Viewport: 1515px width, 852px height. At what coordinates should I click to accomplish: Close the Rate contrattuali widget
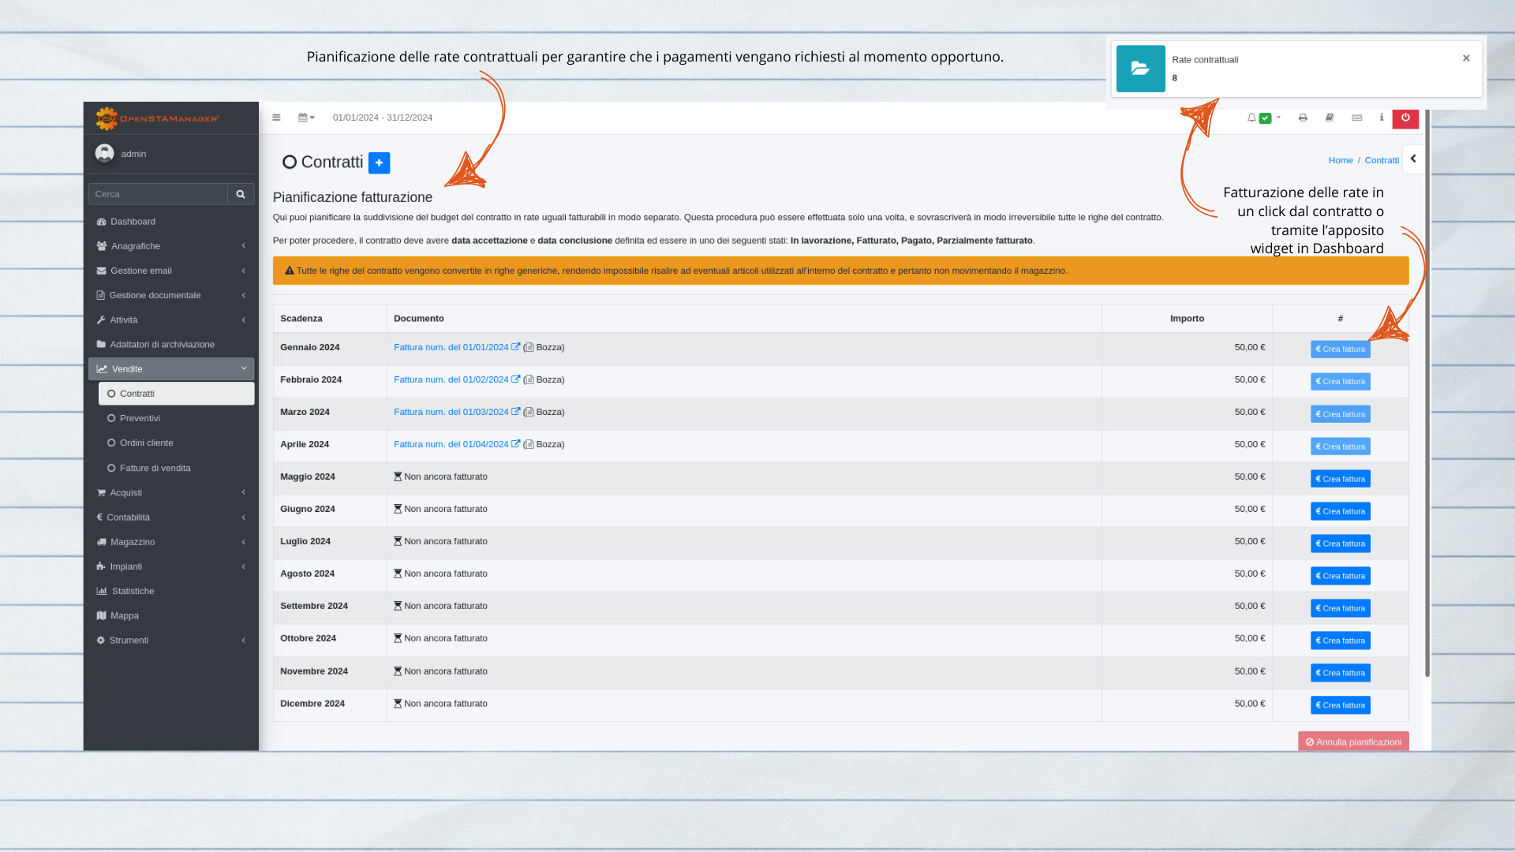coord(1466,58)
